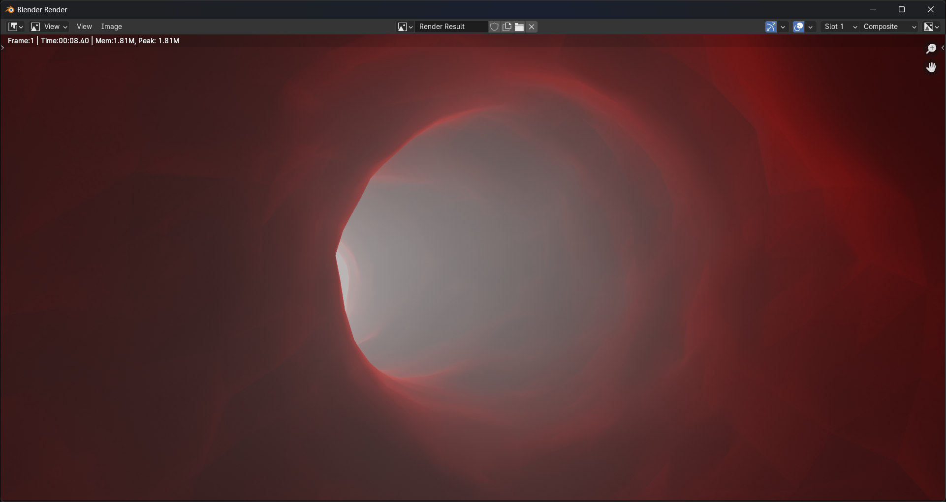Close the Blender Render window

coord(930,9)
